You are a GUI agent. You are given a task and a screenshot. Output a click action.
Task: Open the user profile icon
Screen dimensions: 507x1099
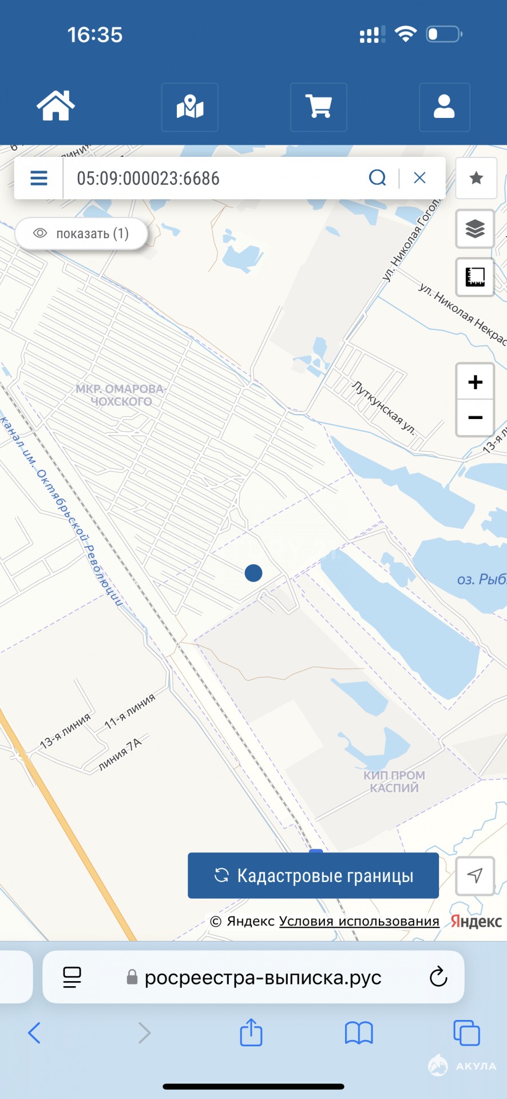(445, 107)
